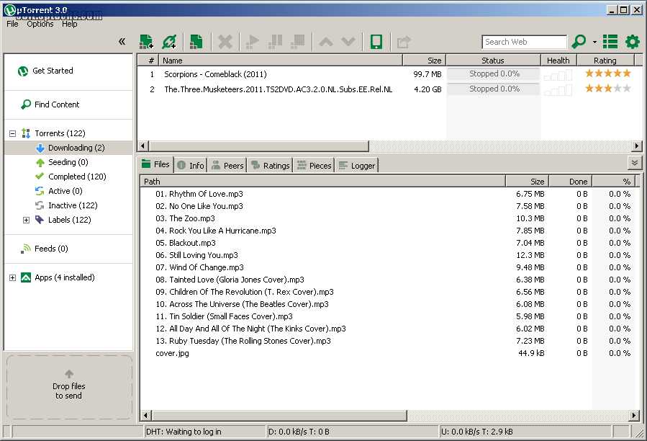
Task: Pause the selected download
Action: (274, 42)
